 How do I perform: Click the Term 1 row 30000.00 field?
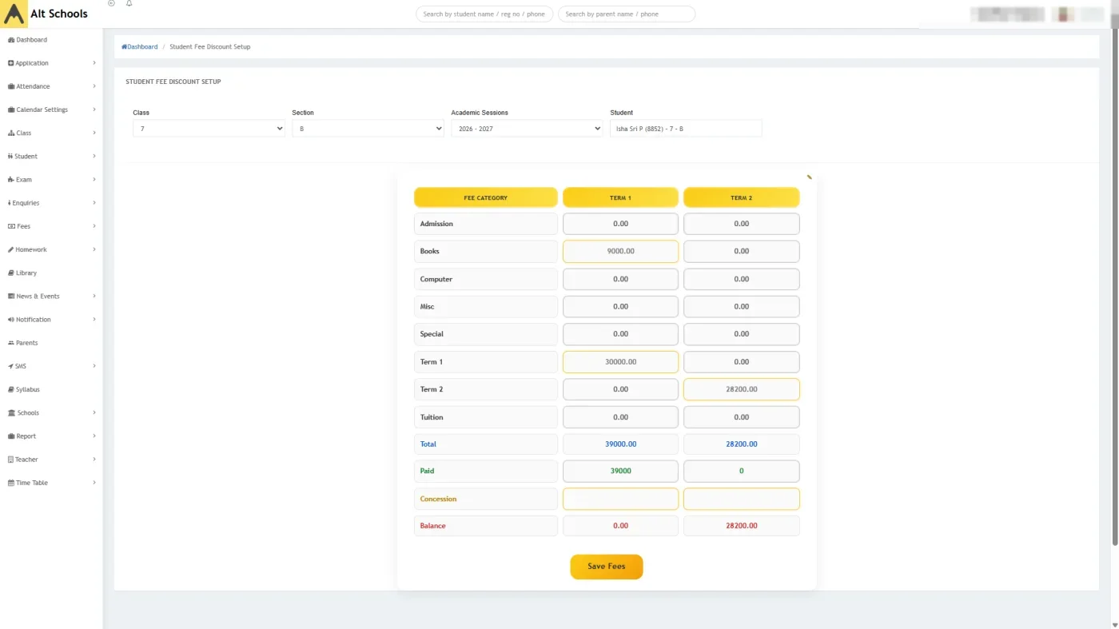tap(620, 362)
